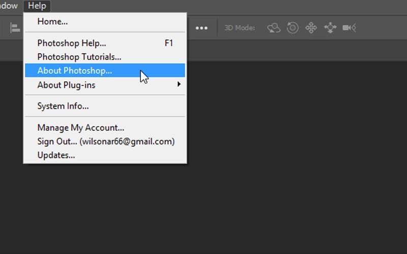407x254 pixels.
Task: Click the align left edges icon
Action: [15, 28]
